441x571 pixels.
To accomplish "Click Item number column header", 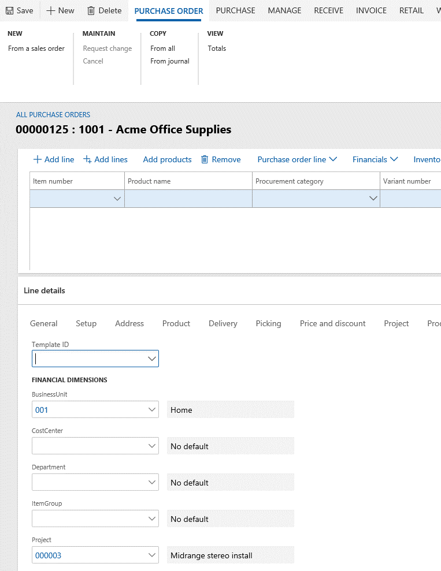I will (x=77, y=181).
